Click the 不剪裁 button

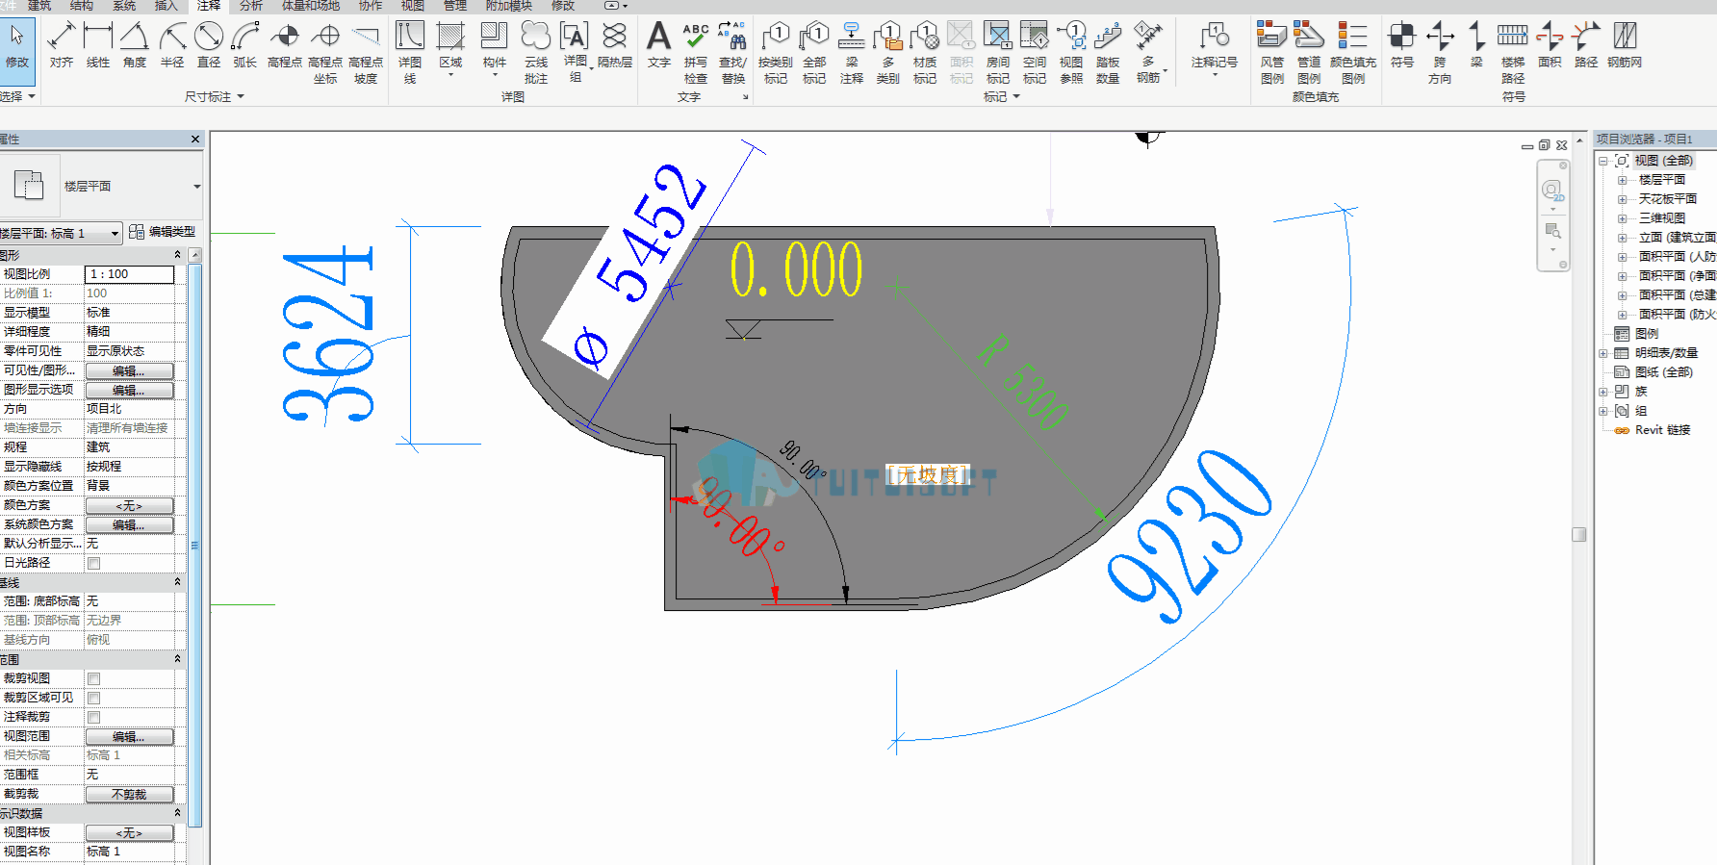pos(130,794)
